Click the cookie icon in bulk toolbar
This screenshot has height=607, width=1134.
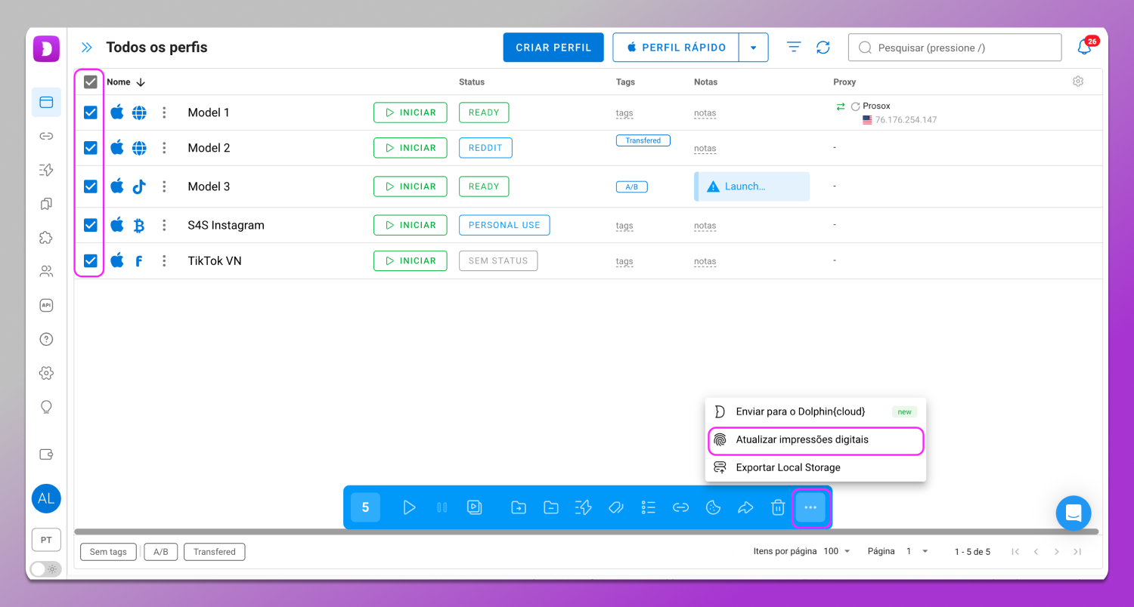(x=713, y=507)
